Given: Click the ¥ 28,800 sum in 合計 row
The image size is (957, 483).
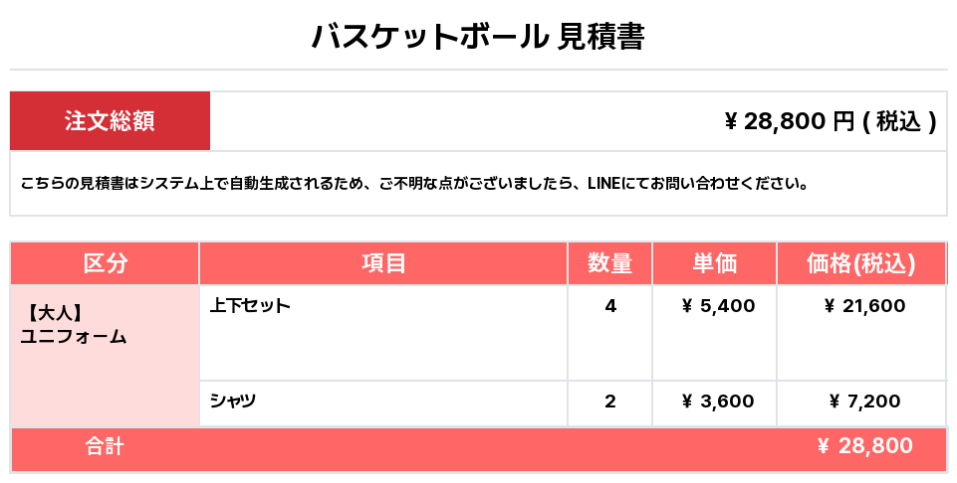Looking at the screenshot, I should tap(864, 446).
